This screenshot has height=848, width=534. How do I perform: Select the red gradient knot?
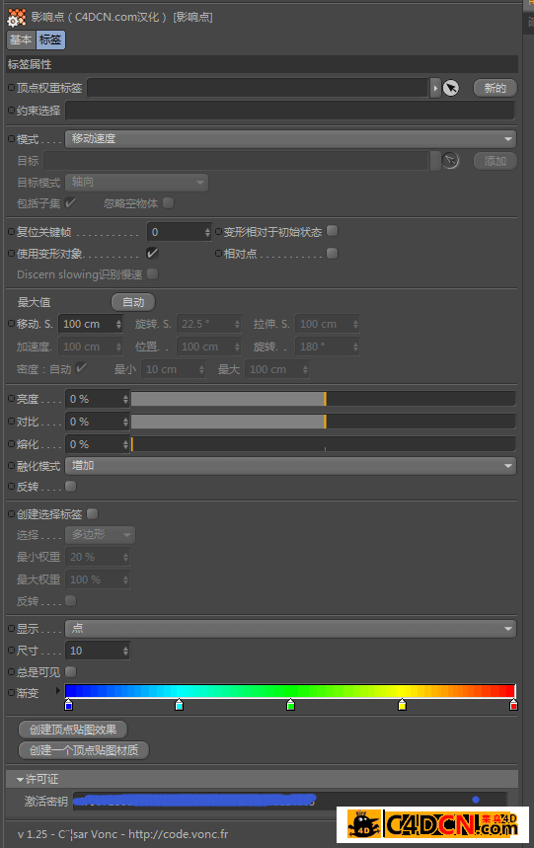tap(513, 705)
